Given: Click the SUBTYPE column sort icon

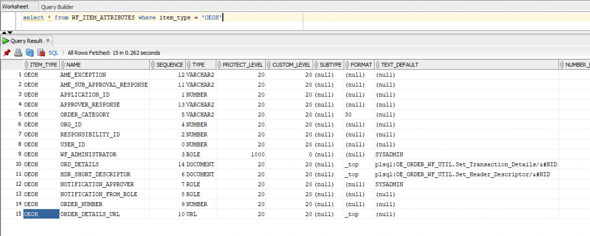Looking at the screenshot, I should click(x=316, y=65).
